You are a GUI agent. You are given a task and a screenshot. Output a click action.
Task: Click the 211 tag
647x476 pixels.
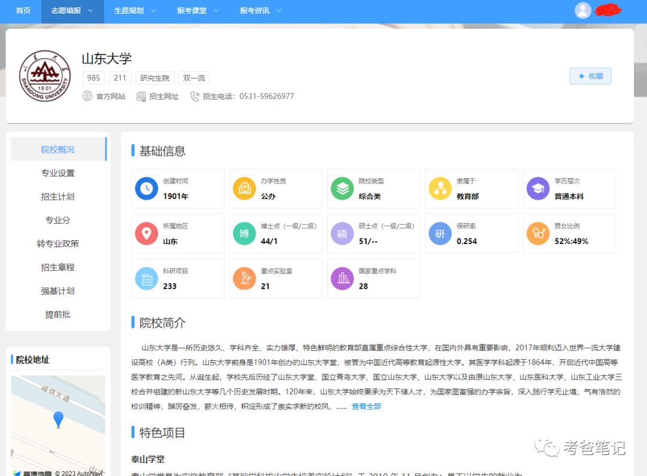[x=120, y=77]
